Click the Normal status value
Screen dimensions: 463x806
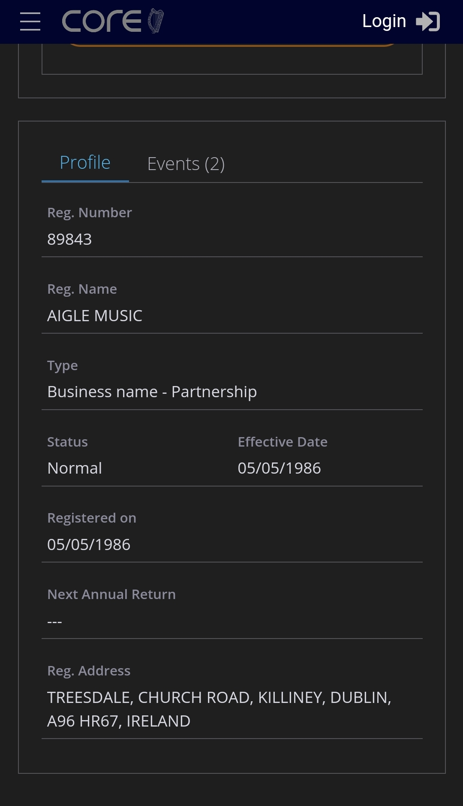click(x=75, y=468)
